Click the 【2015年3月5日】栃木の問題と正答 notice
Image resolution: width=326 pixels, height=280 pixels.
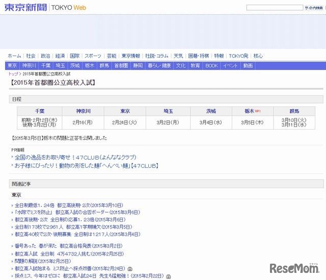pos(59,138)
